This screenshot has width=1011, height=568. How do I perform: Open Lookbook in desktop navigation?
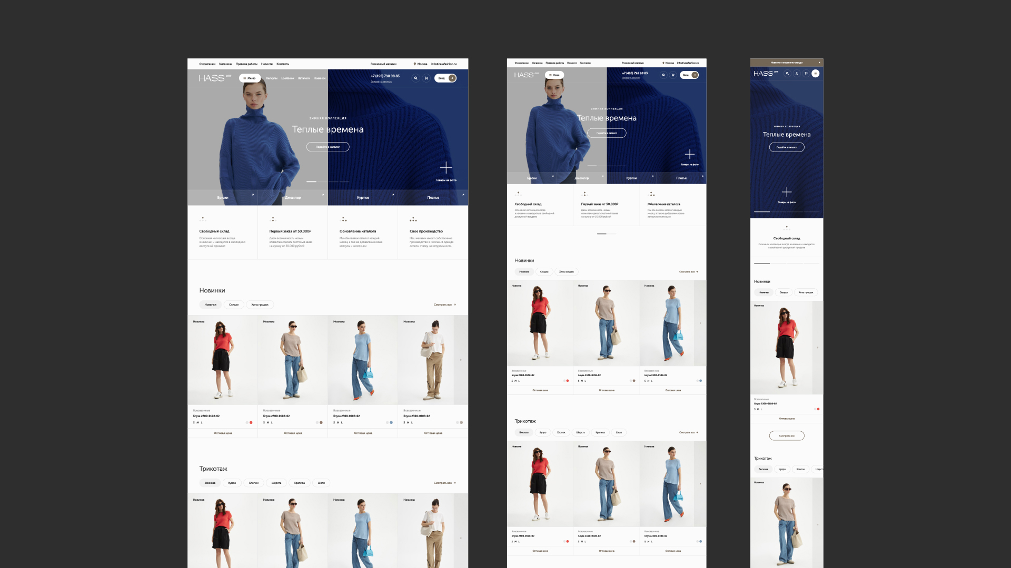point(288,78)
